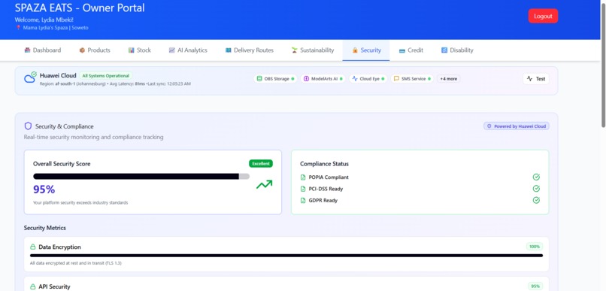The image size is (606, 291).
Task: Click the TLS 1.3 encryption description text
Action: click(x=76, y=263)
